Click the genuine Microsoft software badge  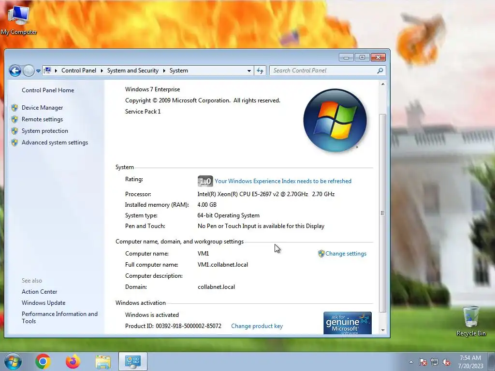point(347,323)
